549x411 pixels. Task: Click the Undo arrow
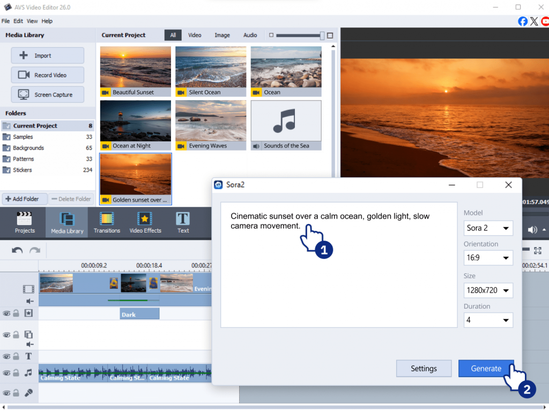click(17, 250)
